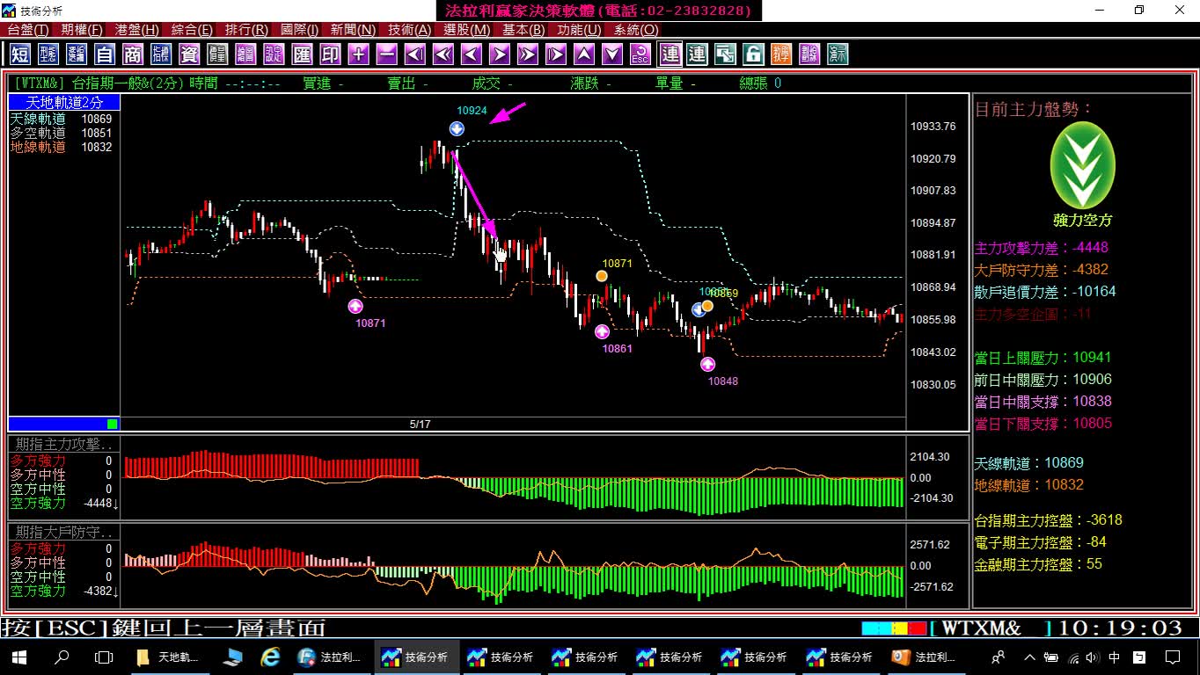This screenshot has width=1200, height=675.
Task: Click the purple plus zoom icon
Action: (358, 54)
